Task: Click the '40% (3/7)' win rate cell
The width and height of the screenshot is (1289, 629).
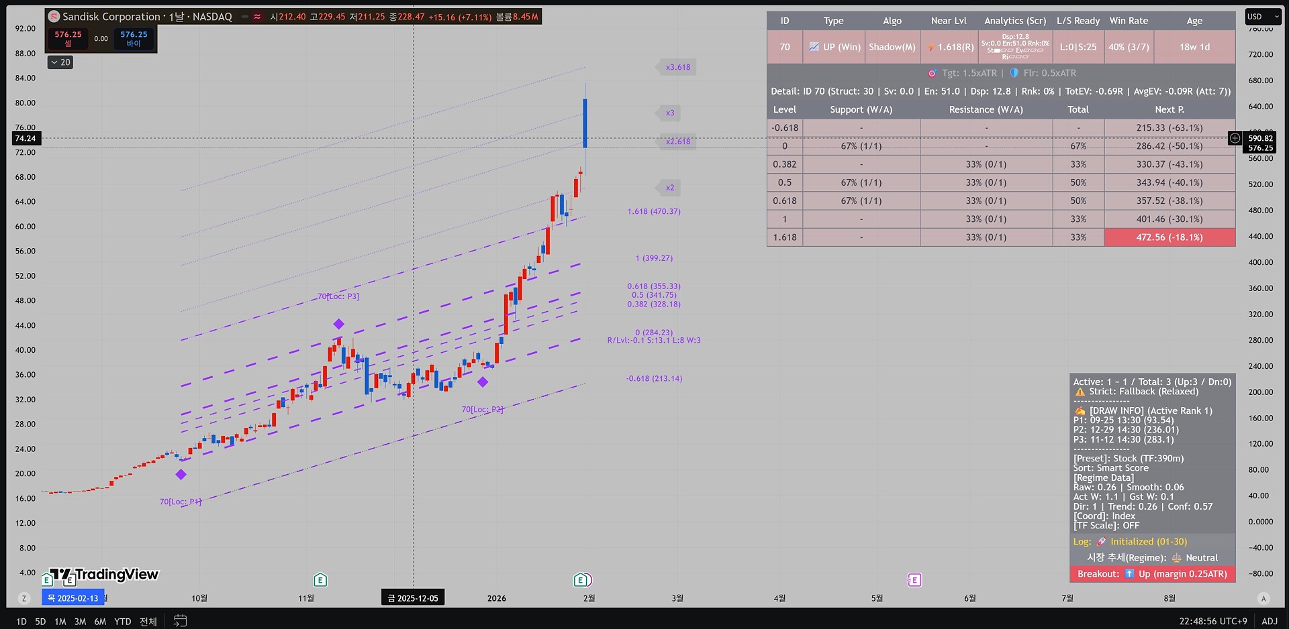Action: click(1129, 47)
